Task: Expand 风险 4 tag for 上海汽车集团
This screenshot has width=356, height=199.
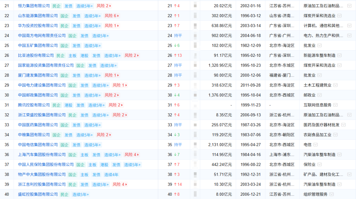Action: pyautogui.click(x=132, y=155)
